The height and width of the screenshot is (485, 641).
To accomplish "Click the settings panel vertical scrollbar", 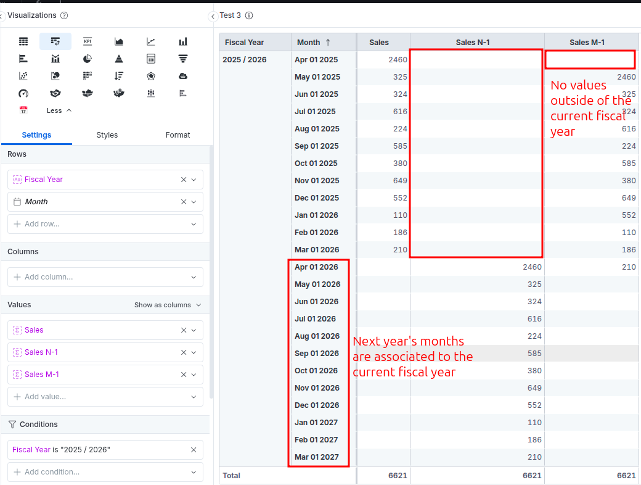I will 211,272.
